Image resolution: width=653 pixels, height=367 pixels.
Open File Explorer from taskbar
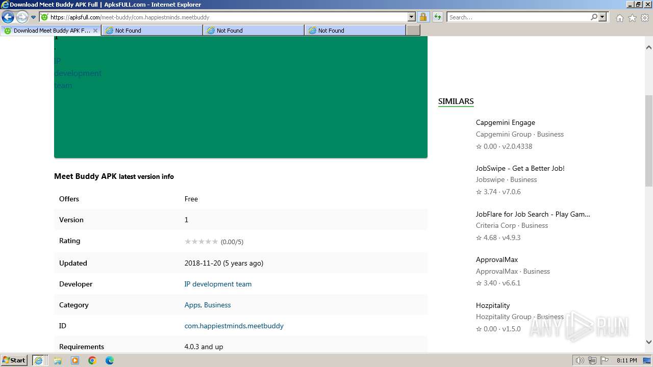tap(58, 360)
